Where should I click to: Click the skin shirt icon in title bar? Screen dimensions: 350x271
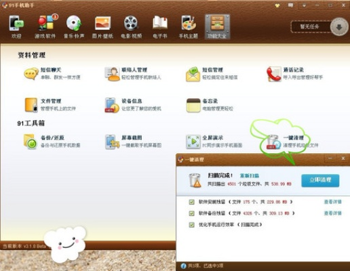point(277,5)
